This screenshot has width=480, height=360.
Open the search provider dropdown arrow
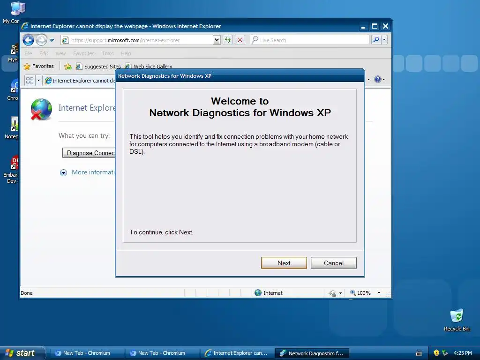[x=384, y=40]
